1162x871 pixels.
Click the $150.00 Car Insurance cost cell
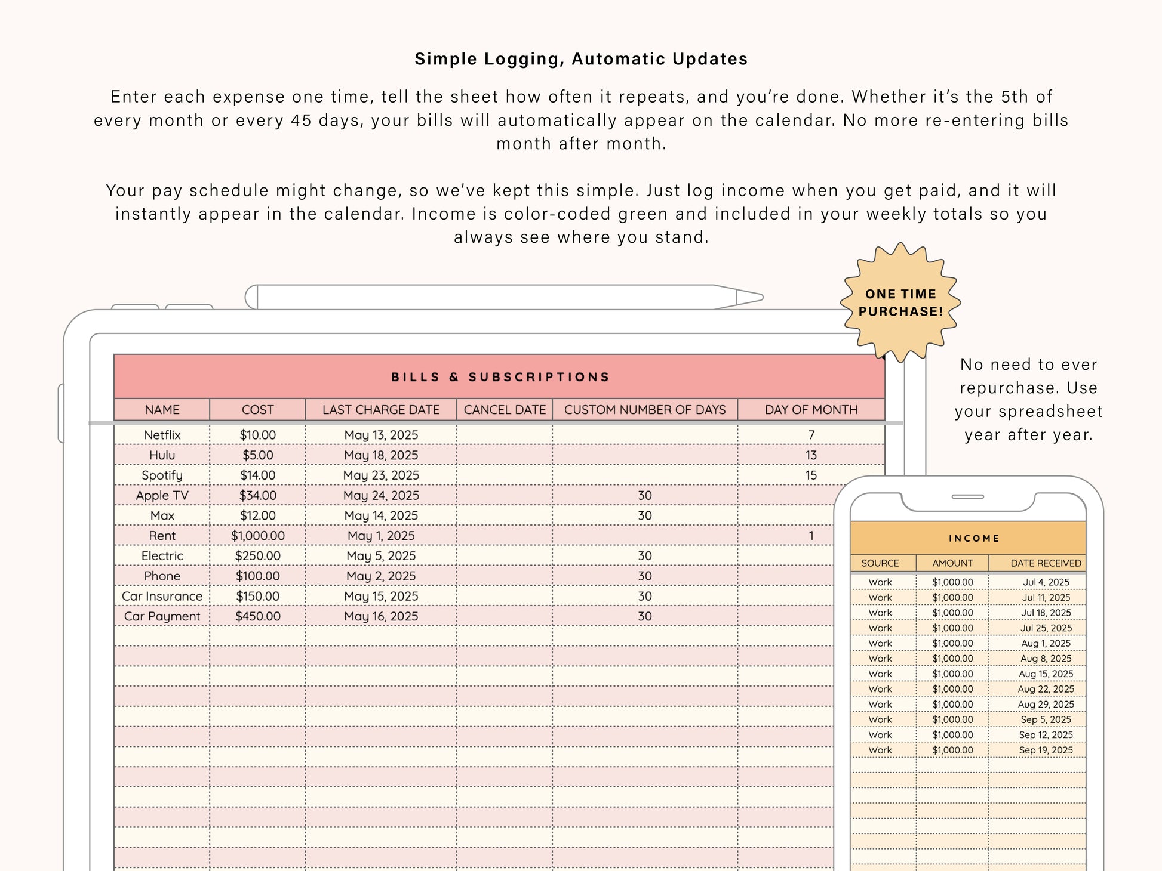click(x=257, y=597)
